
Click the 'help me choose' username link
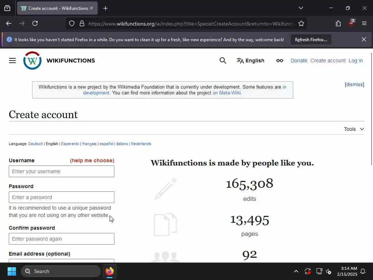pyautogui.click(x=92, y=160)
